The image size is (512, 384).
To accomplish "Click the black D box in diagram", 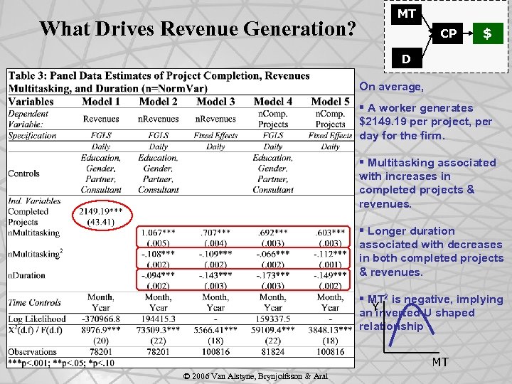I will [x=407, y=58].
